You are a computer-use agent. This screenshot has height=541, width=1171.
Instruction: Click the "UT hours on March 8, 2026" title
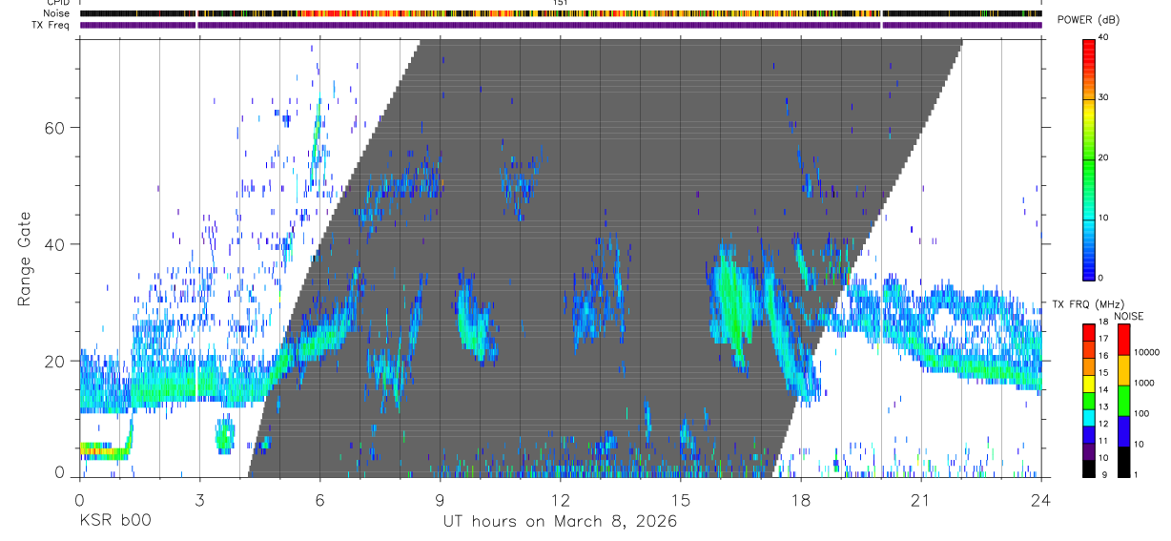point(561,522)
